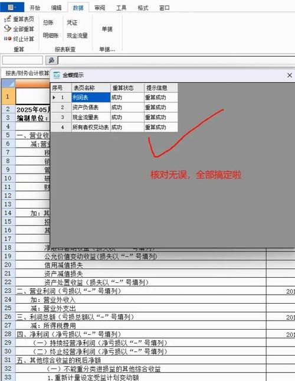Screen dimensions: 295x381
Task: Click the 资产减值损失 cell
Action: tap(141, 274)
